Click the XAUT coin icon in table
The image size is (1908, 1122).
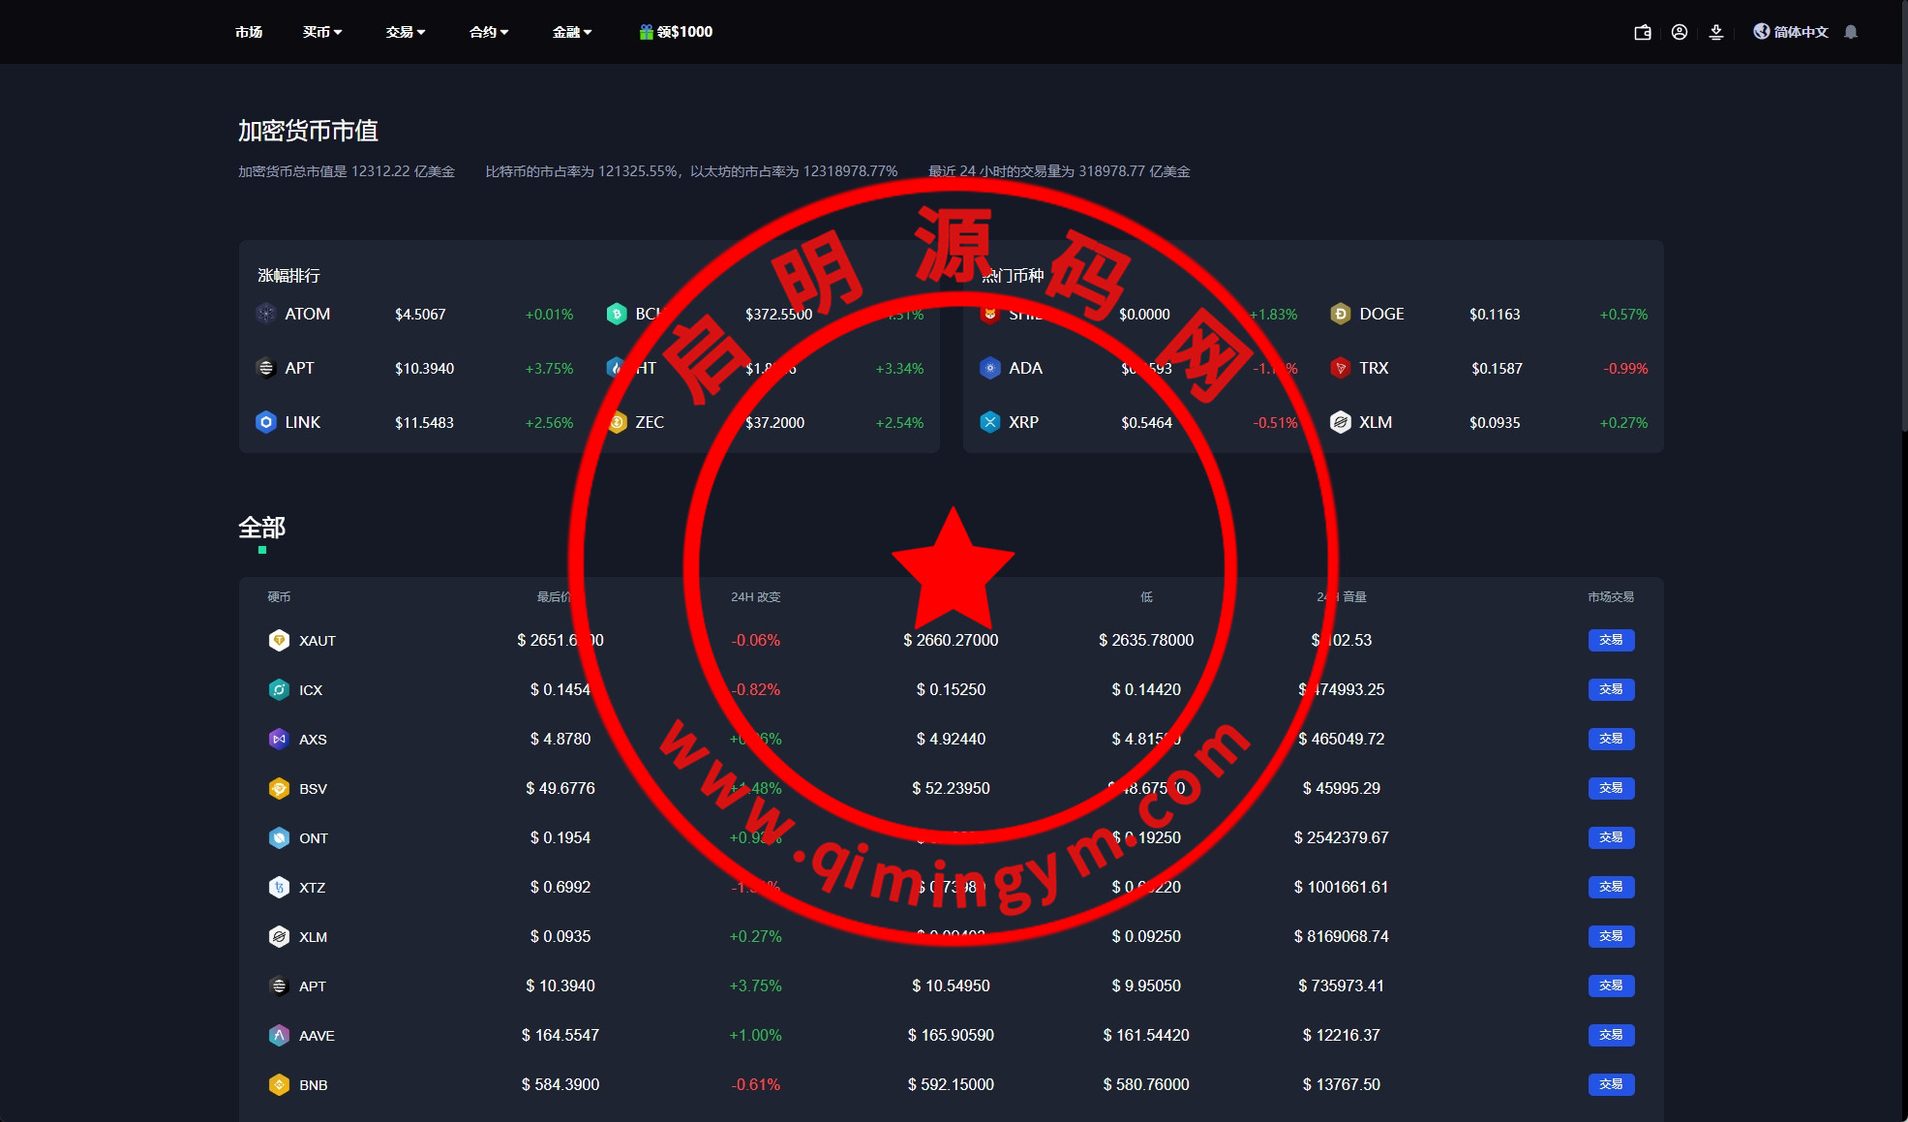click(x=279, y=640)
